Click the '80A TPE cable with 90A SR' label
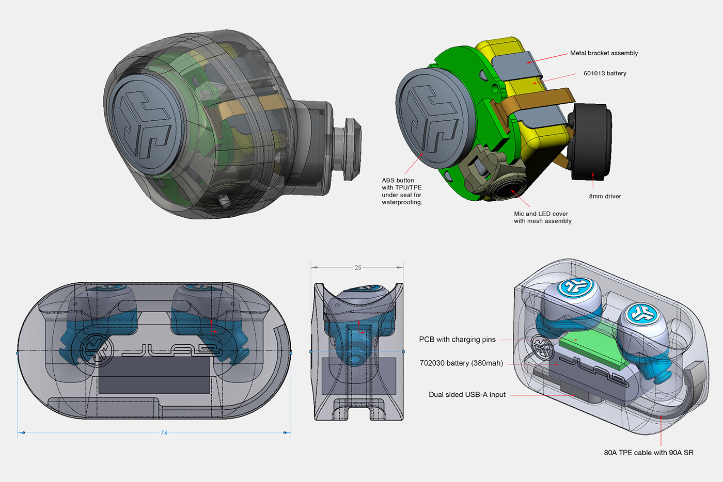The image size is (723, 482). [x=649, y=453]
